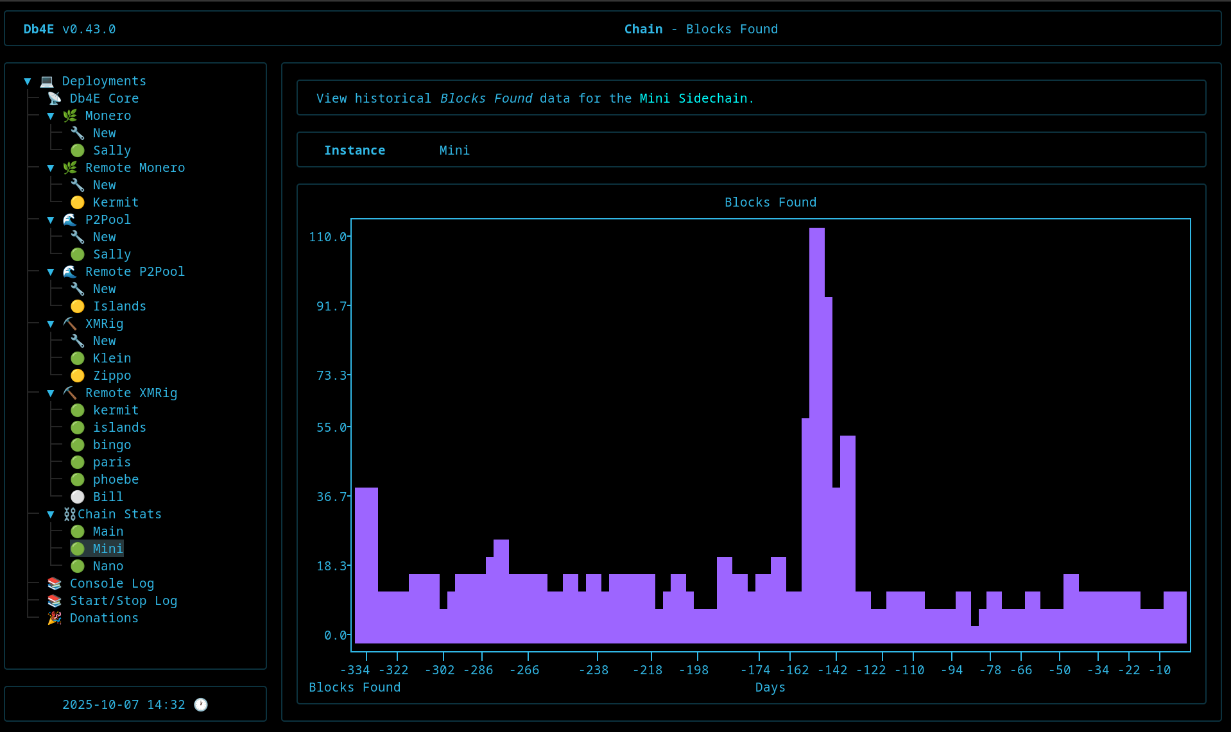The image size is (1231, 732).
Task: Collapse the Deployments root tree node
Action: click(x=28, y=81)
